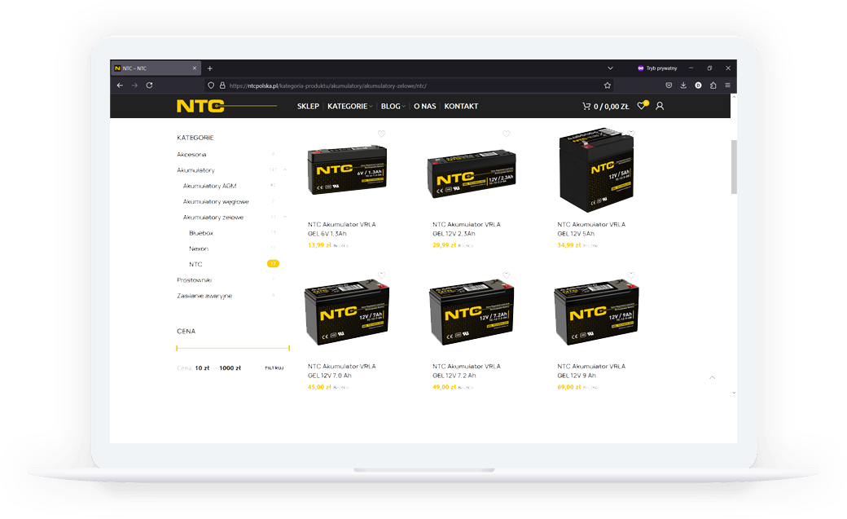Add GEL 12V 7,0 Ah to wishlist

coord(381,275)
